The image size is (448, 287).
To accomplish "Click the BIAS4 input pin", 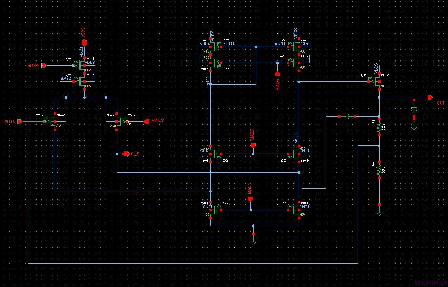I will (x=44, y=65).
